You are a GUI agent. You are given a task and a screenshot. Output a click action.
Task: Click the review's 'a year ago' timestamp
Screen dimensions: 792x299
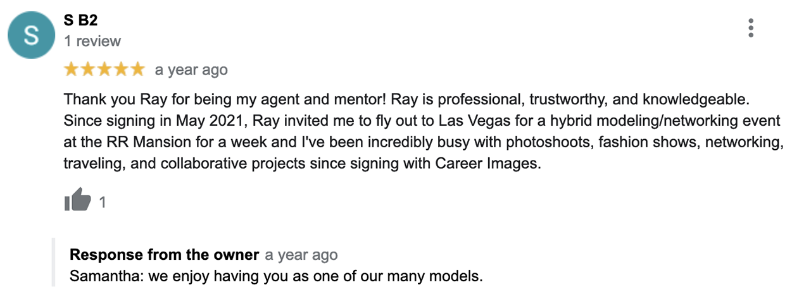(x=191, y=70)
